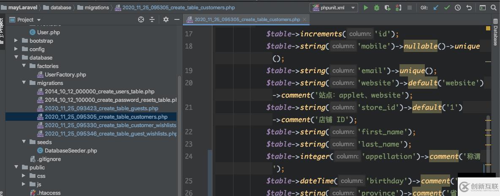The height and width of the screenshot is (196, 500).
Task: Close the create_table_customers.php editor tab
Action: tap(304, 19)
